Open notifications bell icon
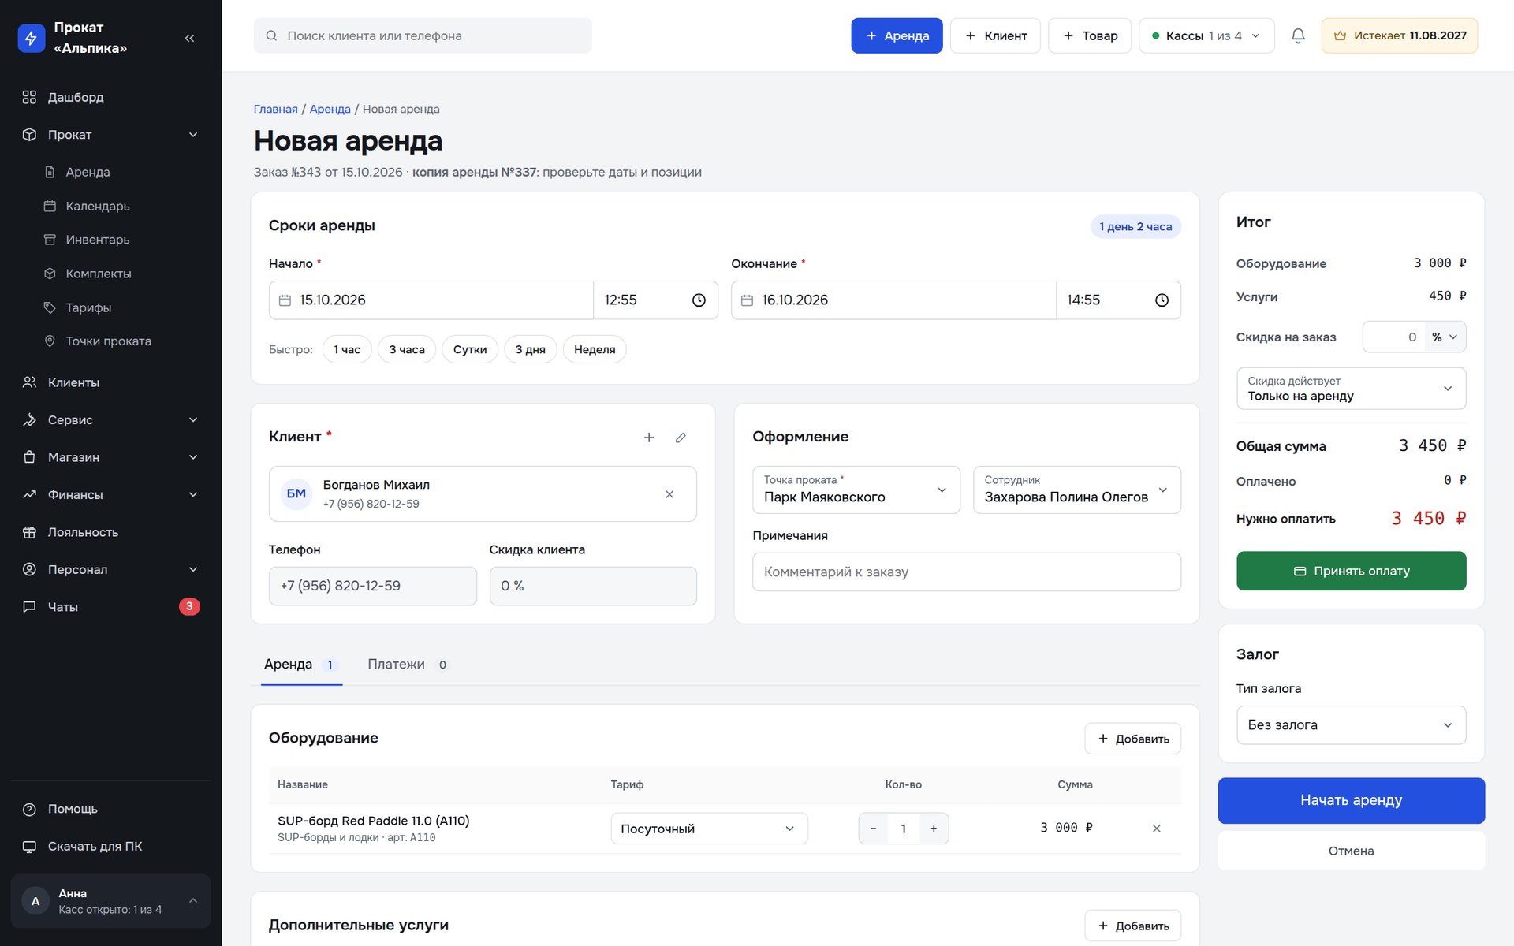 tap(1298, 35)
